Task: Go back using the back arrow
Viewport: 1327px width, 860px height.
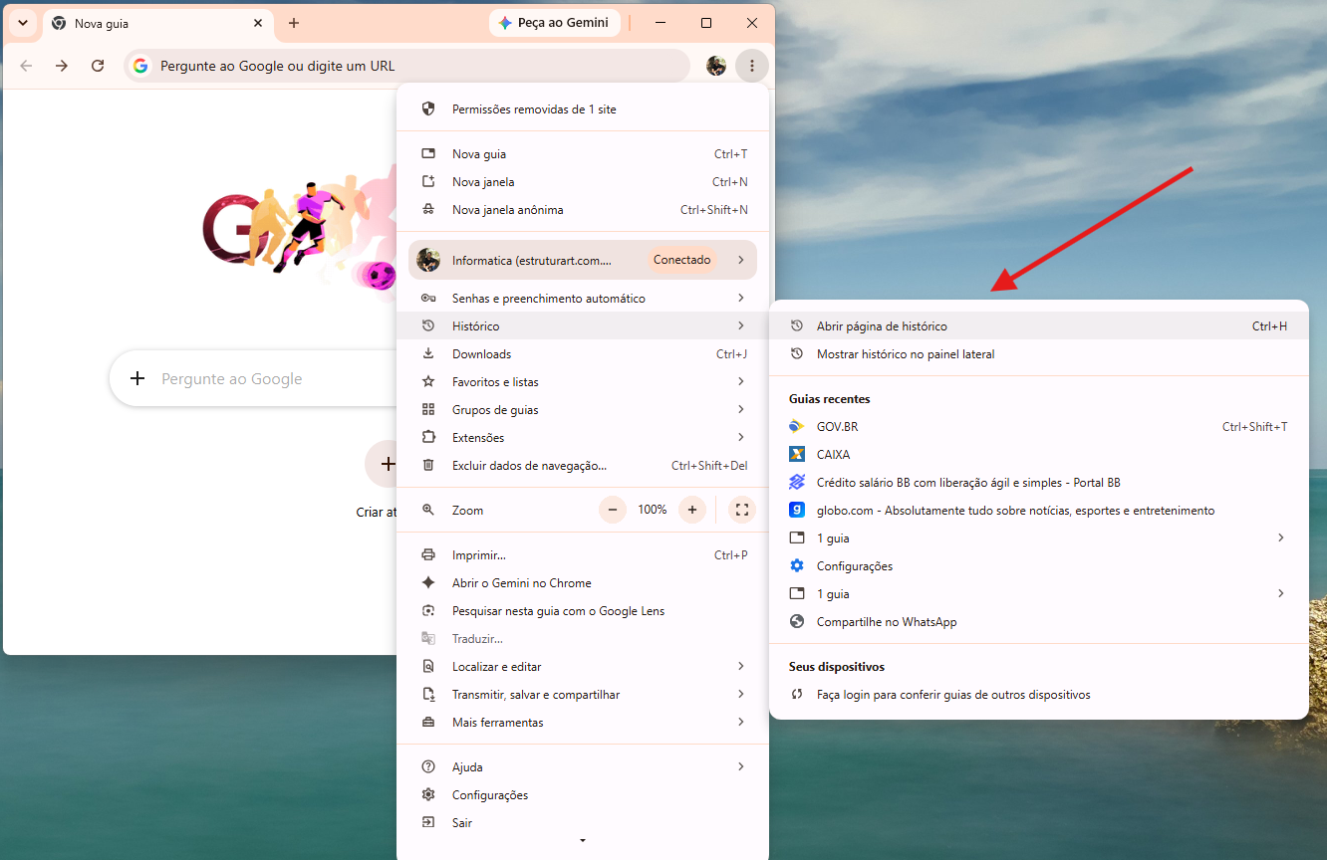Action: [26, 66]
